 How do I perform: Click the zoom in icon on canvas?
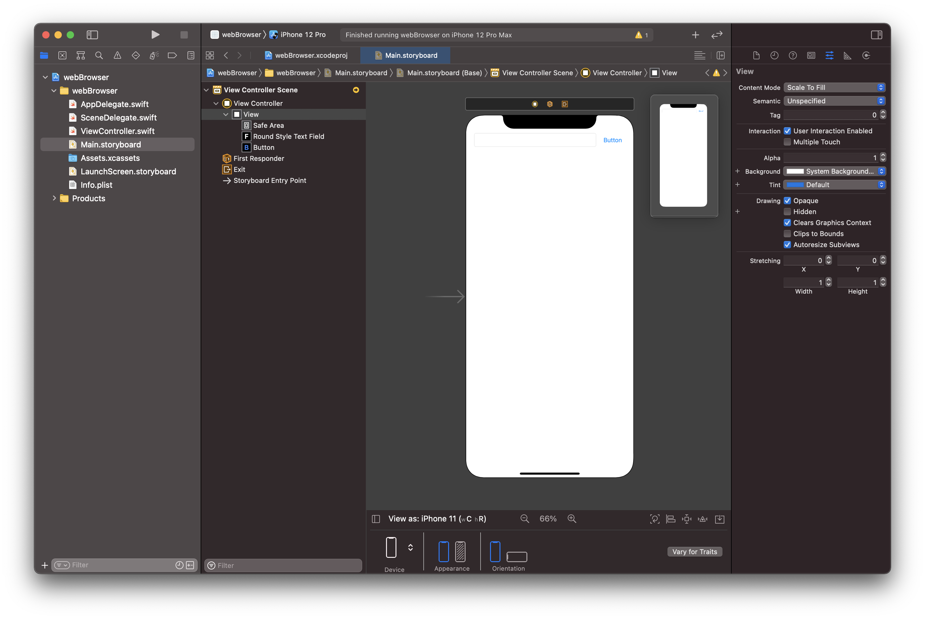(573, 519)
